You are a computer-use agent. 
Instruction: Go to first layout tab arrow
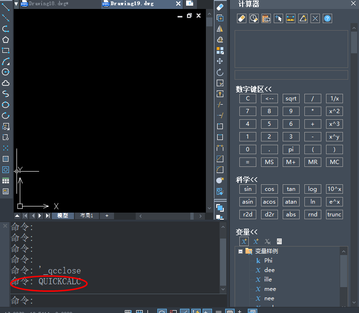[25, 215]
